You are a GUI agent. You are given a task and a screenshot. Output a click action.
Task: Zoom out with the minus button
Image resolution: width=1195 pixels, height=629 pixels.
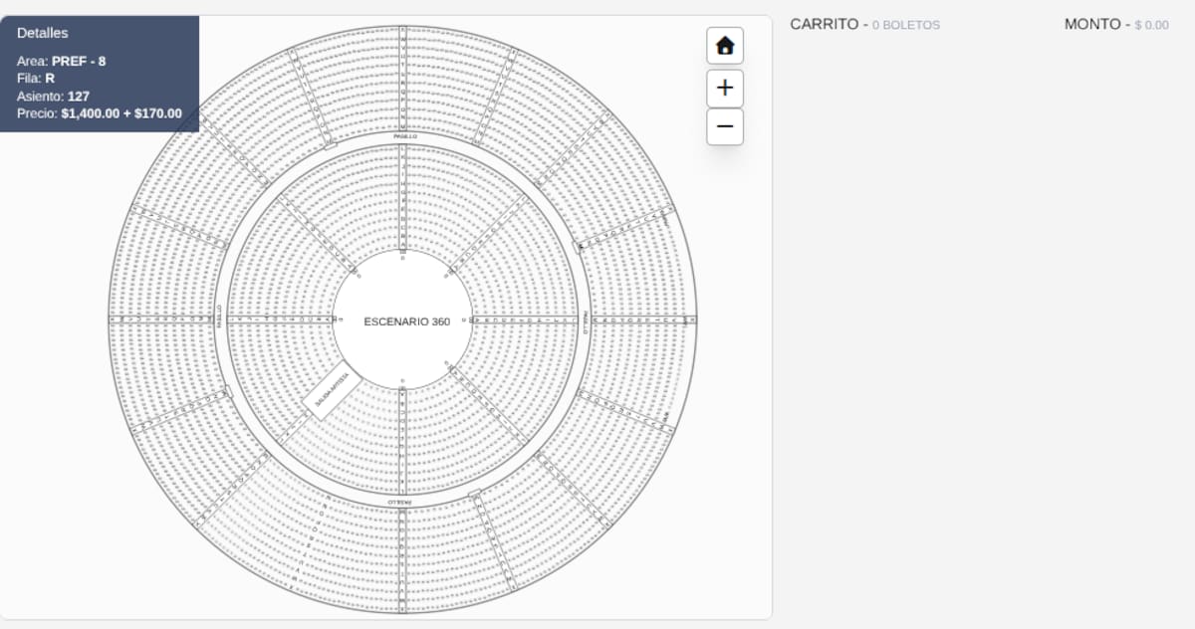click(725, 126)
